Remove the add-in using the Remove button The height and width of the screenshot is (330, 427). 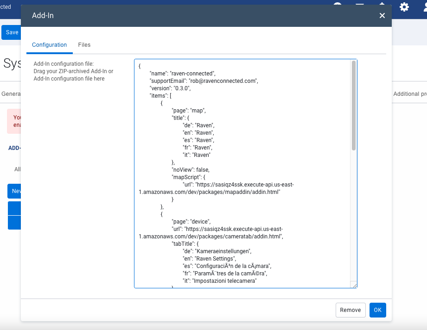[350, 310]
